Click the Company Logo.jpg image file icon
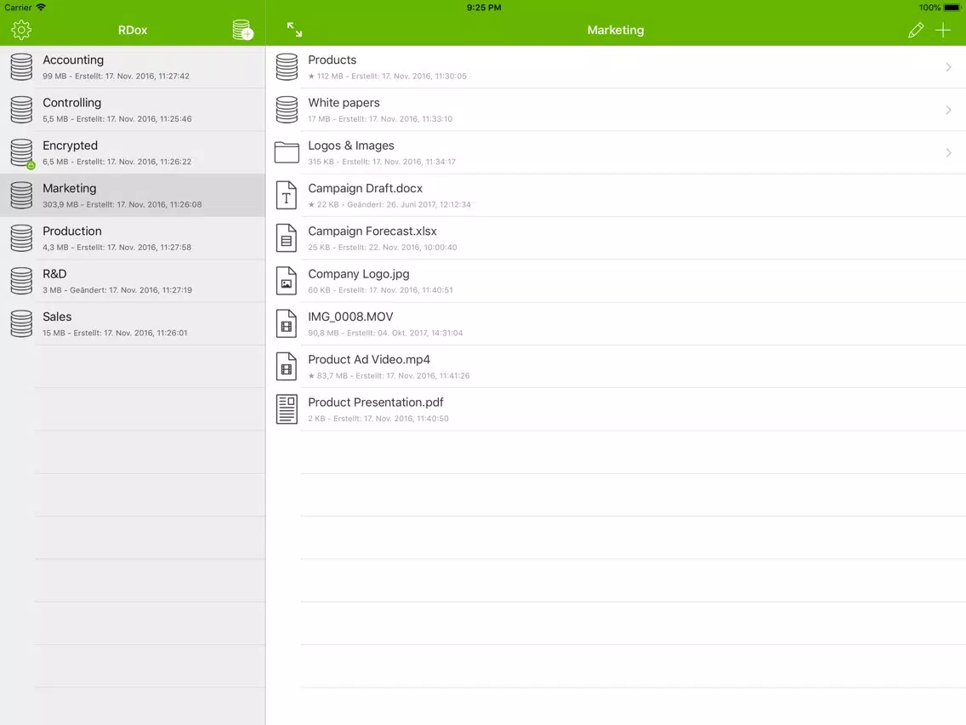This screenshot has height=725, width=966. point(287,281)
